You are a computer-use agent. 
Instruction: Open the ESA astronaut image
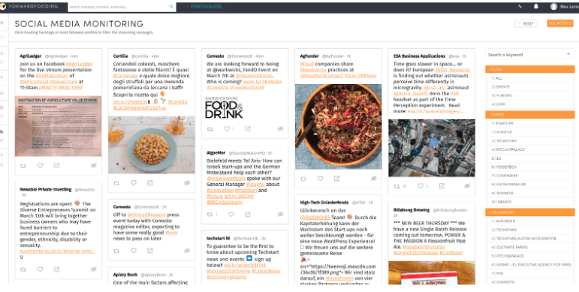click(x=432, y=148)
